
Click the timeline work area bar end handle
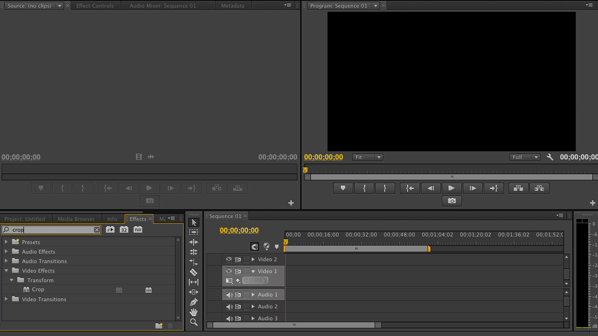tap(429, 249)
